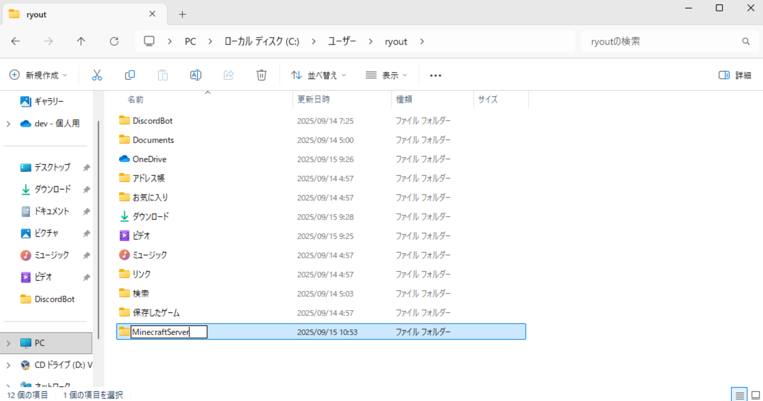Screen dimensions: 763x401
Task: Open the See more (...) menu
Action: (435, 75)
